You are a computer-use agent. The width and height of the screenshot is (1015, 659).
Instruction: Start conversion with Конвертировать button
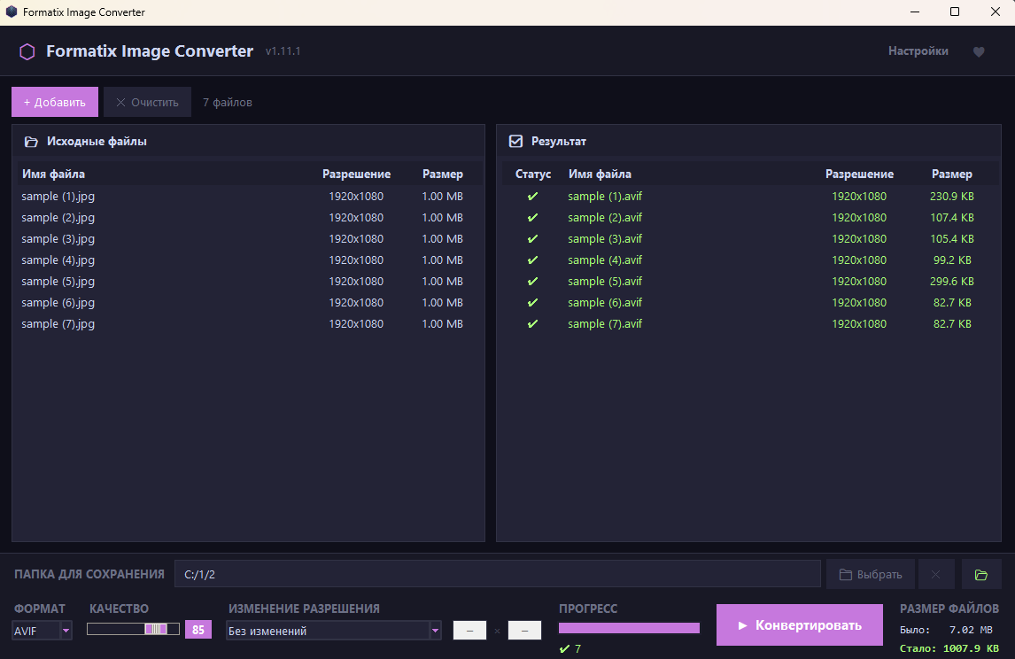coord(800,624)
